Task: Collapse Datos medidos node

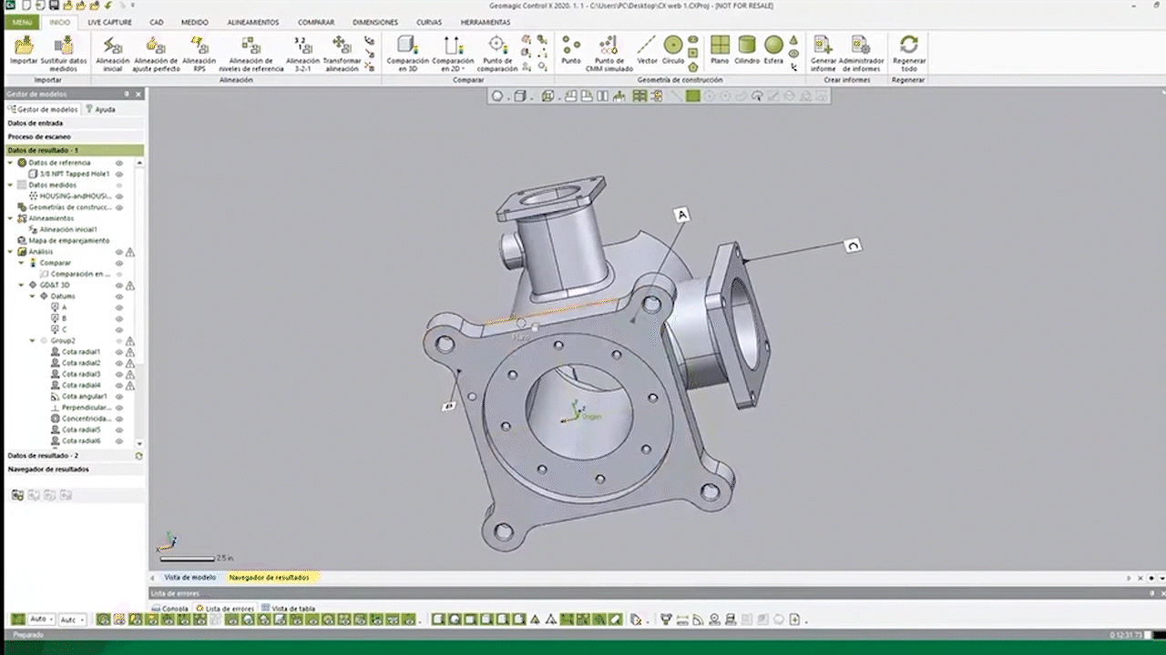Action: [x=11, y=185]
